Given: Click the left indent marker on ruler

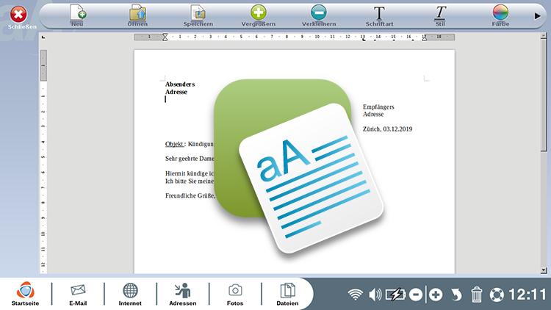Looking at the screenshot, I should click(165, 37).
